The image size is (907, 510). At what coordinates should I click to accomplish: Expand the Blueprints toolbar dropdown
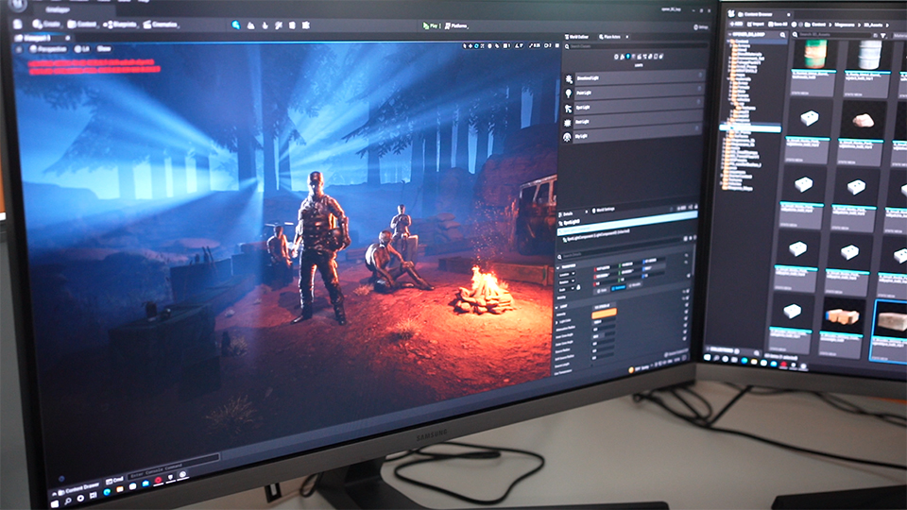click(x=122, y=24)
